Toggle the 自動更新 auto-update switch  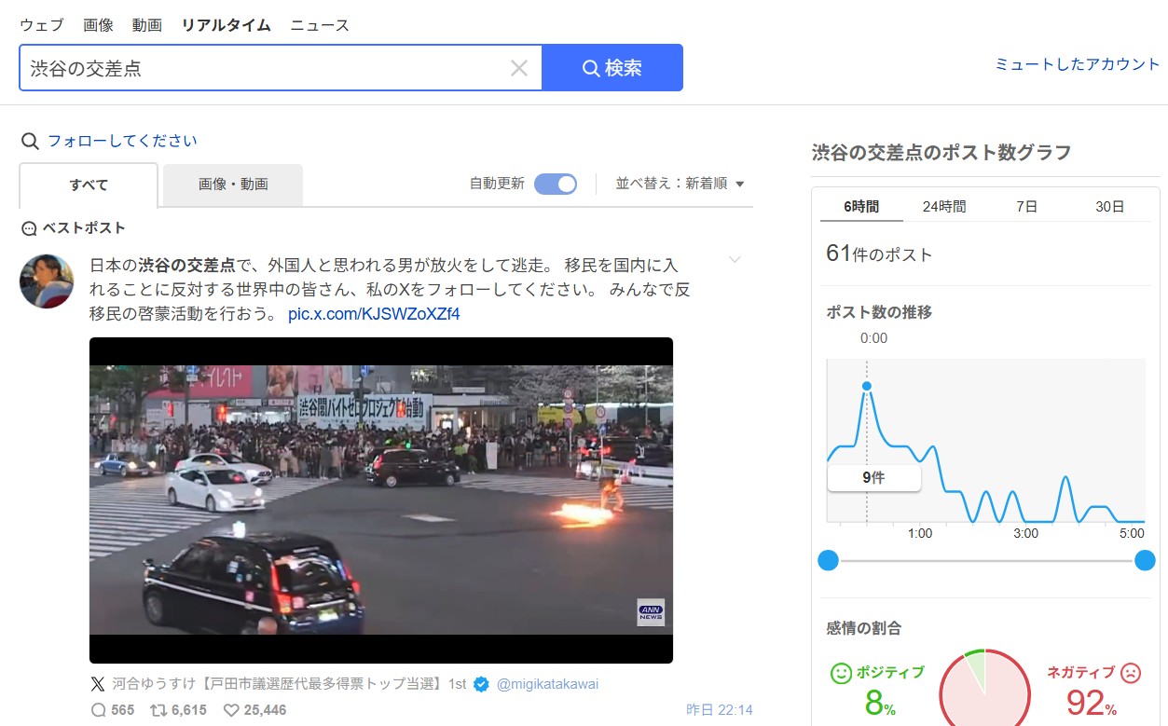(556, 184)
